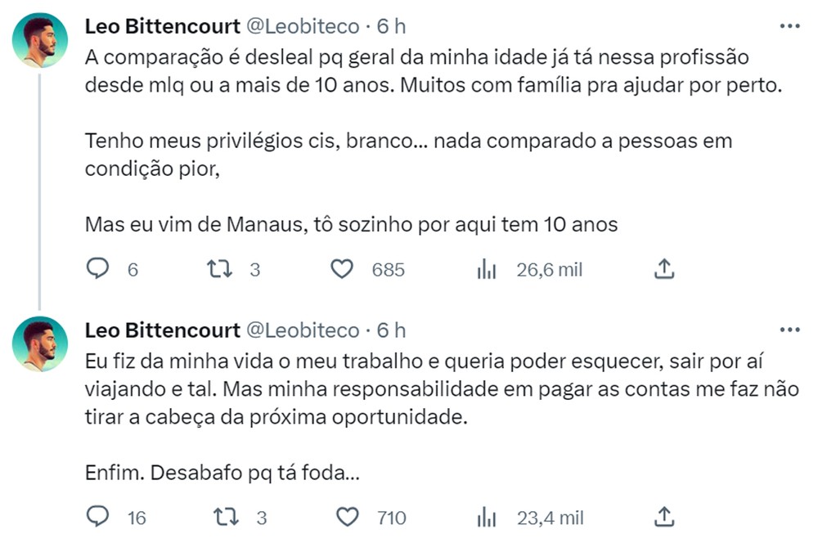Viewport: 818px width, 543px height.
Task: Retweet the first tweet
Action: click(x=218, y=268)
